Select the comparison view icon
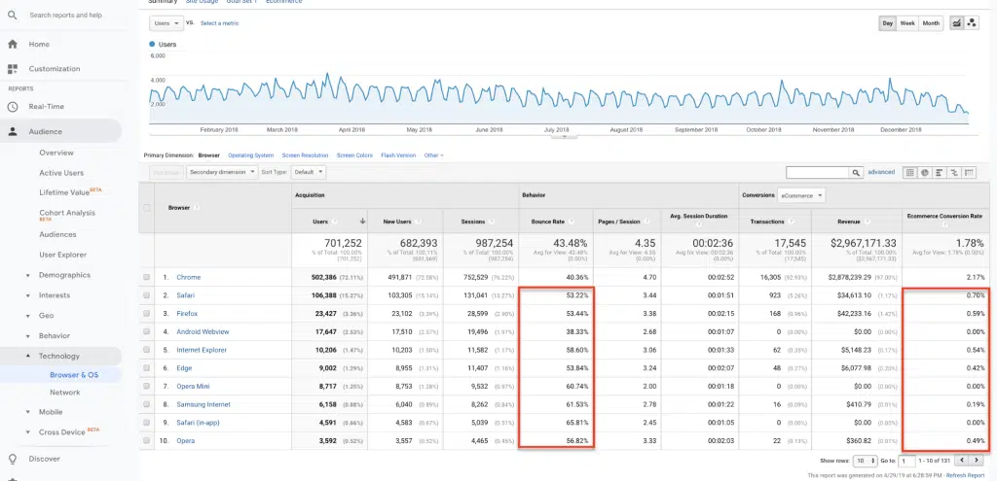Viewport: 997px width, 481px height. pyautogui.click(x=954, y=172)
